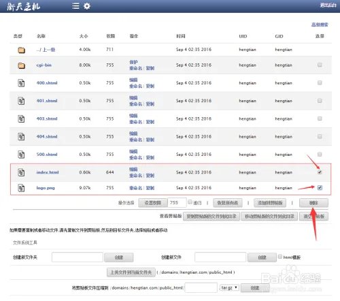Click the permission value field showing 755
Screen dimensions: 340x301
click(177, 202)
